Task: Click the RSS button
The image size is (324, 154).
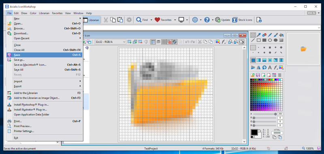Action: pos(311,13)
